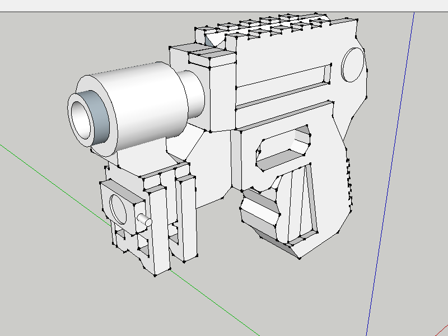This screenshot has height=336, width=448.
Task: Select the small cylinder pin on the lower attachment
Action: click(x=144, y=220)
